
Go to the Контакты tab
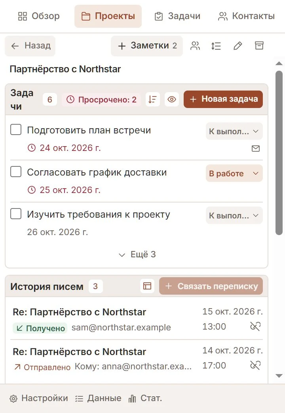click(247, 16)
